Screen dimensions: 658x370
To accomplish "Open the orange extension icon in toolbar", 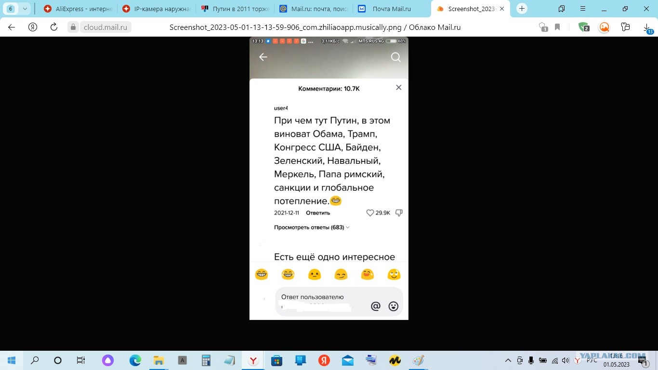I will 604,27.
